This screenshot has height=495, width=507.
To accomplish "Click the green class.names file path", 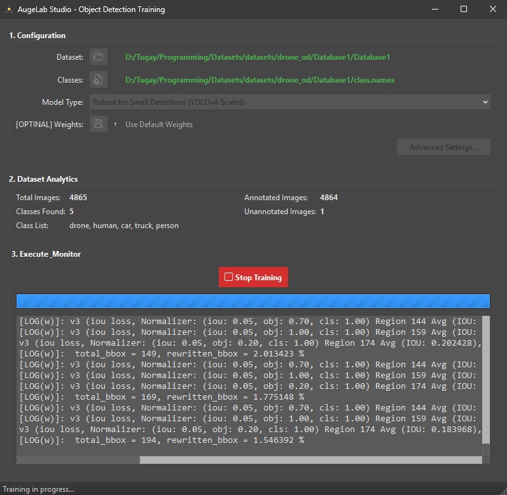I will pos(260,80).
